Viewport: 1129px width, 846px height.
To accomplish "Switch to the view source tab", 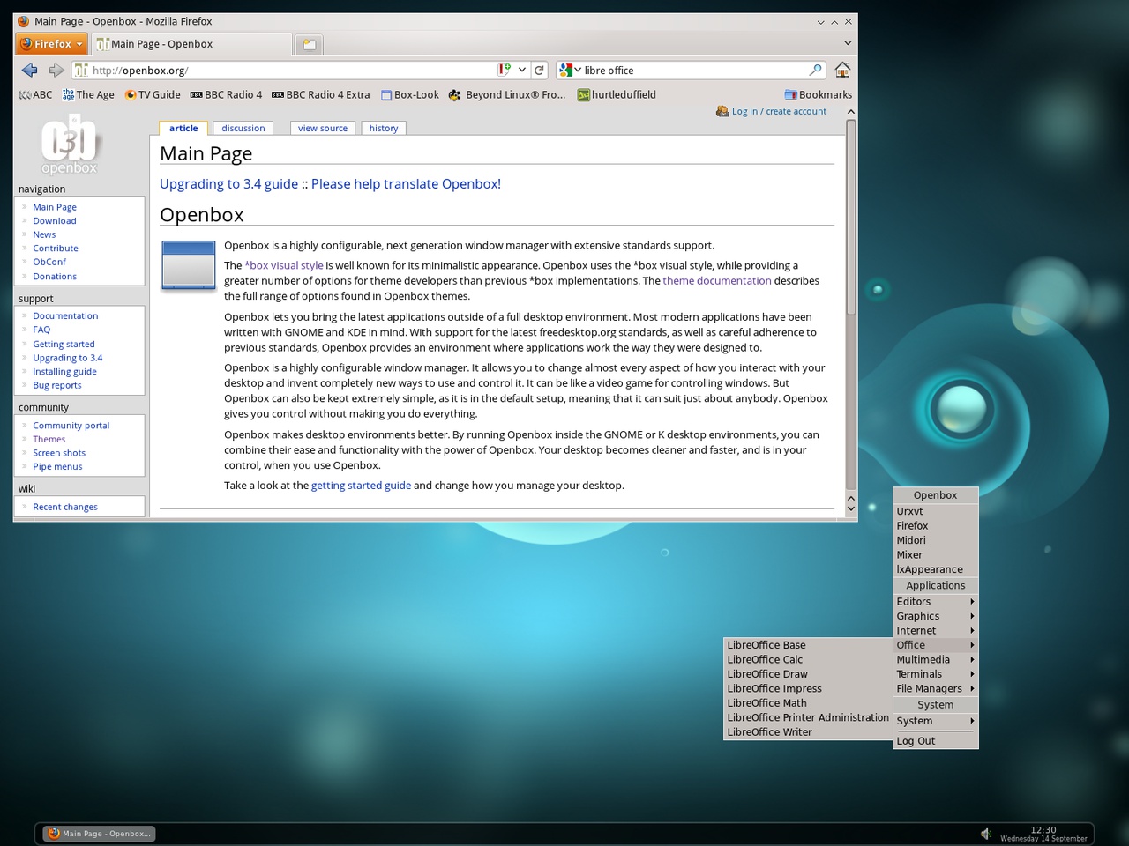I will tap(323, 129).
